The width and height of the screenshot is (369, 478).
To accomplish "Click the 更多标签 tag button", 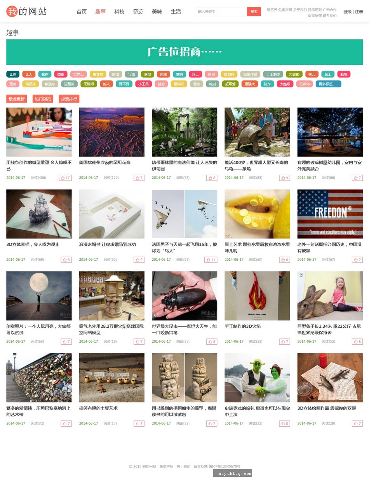I will 329,84.
